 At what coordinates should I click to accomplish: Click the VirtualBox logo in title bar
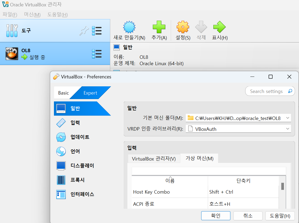pyautogui.click(x=5, y=4)
